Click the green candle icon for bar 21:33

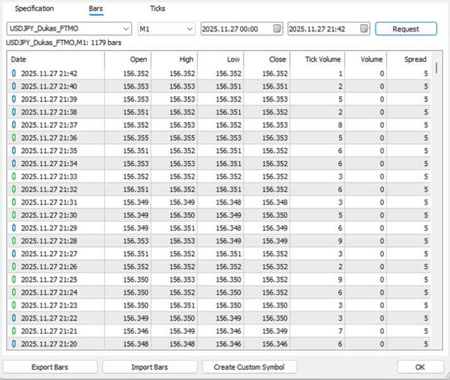[x=14, y=176]
